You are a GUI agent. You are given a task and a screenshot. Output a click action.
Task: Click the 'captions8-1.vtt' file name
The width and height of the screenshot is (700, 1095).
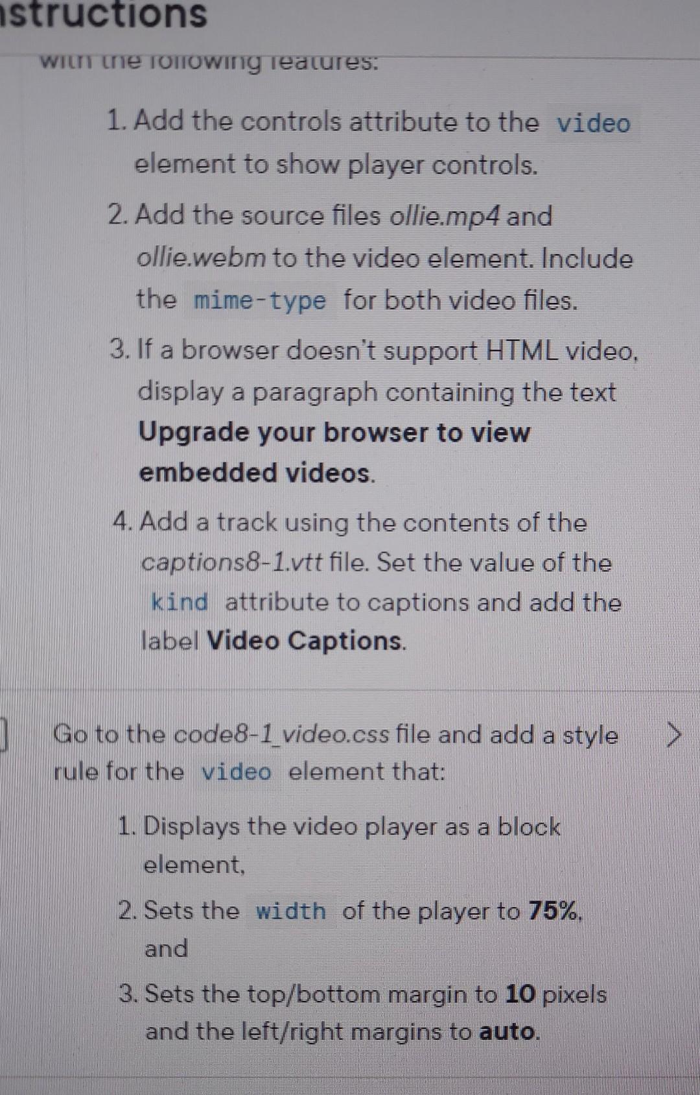(x=232, y=562)
